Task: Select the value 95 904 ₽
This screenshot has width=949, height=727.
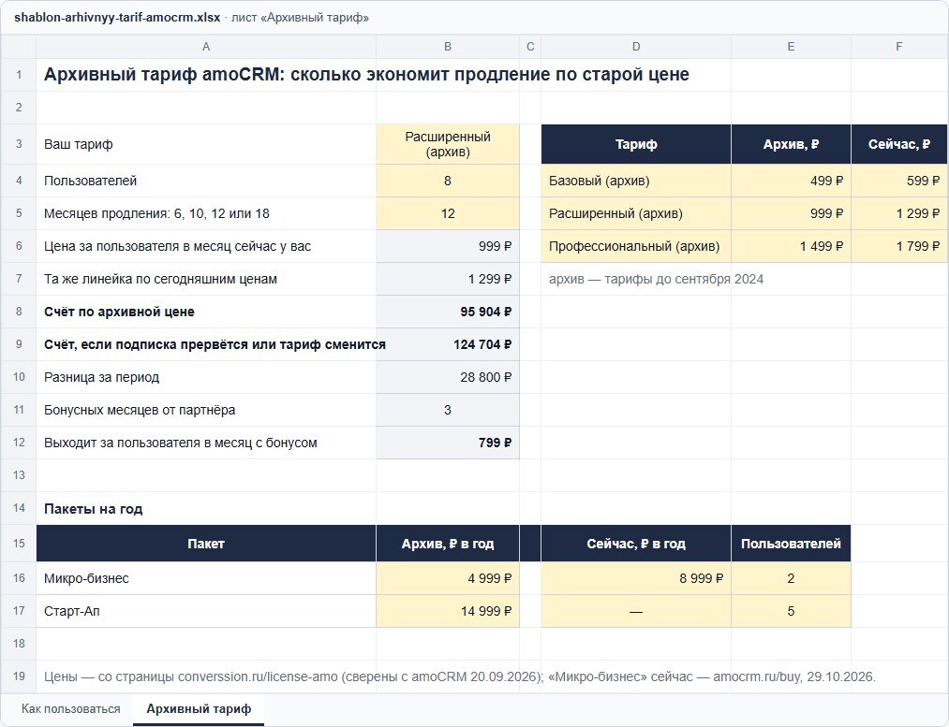Action: tap(447, 312)
